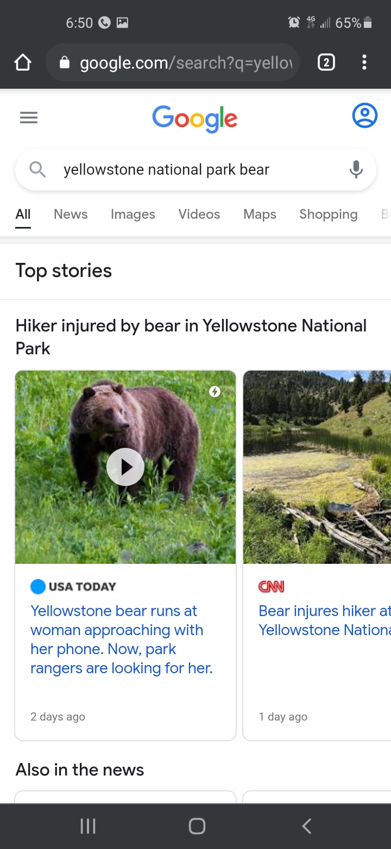Tap the CNN story lake thumbnail
Viewport: 391px width, 849px height.
(317, 467)
